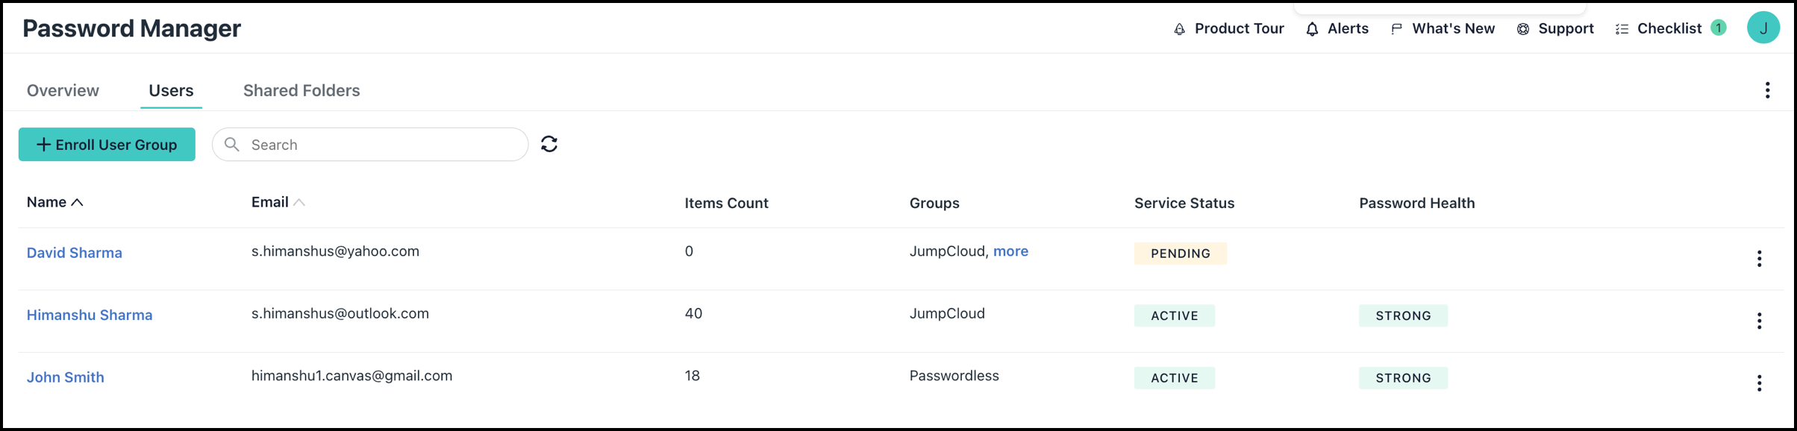The width and height of the screenshot is (1797, 431).
Task: Open the Checklist icon
Action: [x=1622, y=29]
